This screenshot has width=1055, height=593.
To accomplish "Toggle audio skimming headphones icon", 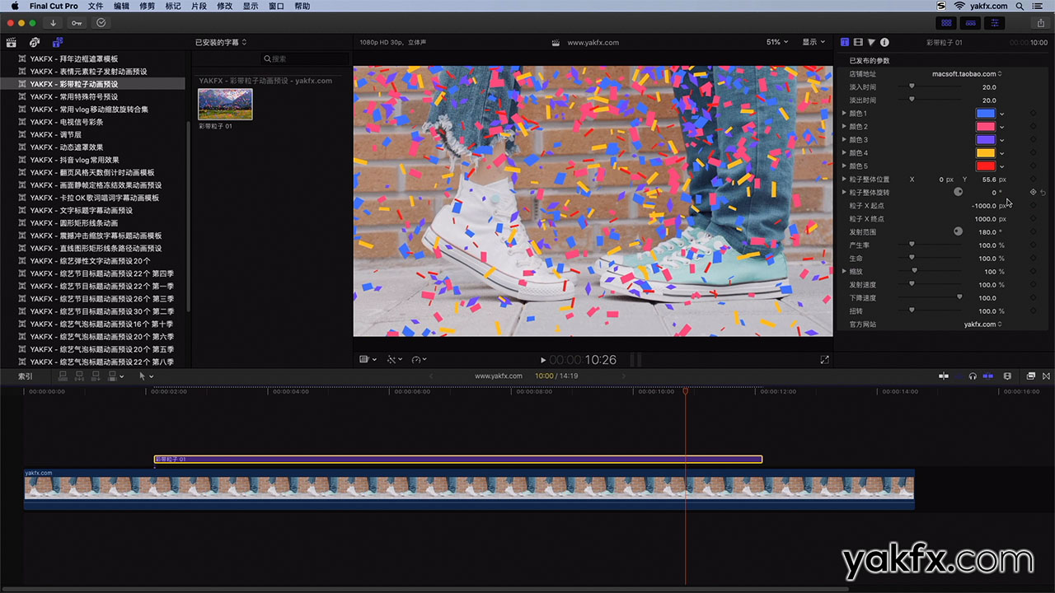I will click(x=973, y=376).
